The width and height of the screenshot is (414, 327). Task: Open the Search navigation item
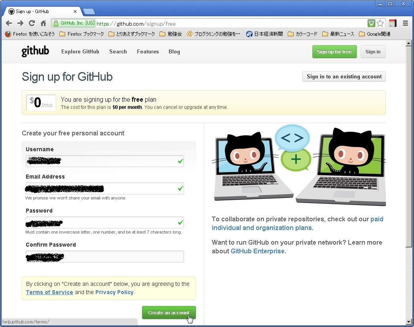coord(118,51)
